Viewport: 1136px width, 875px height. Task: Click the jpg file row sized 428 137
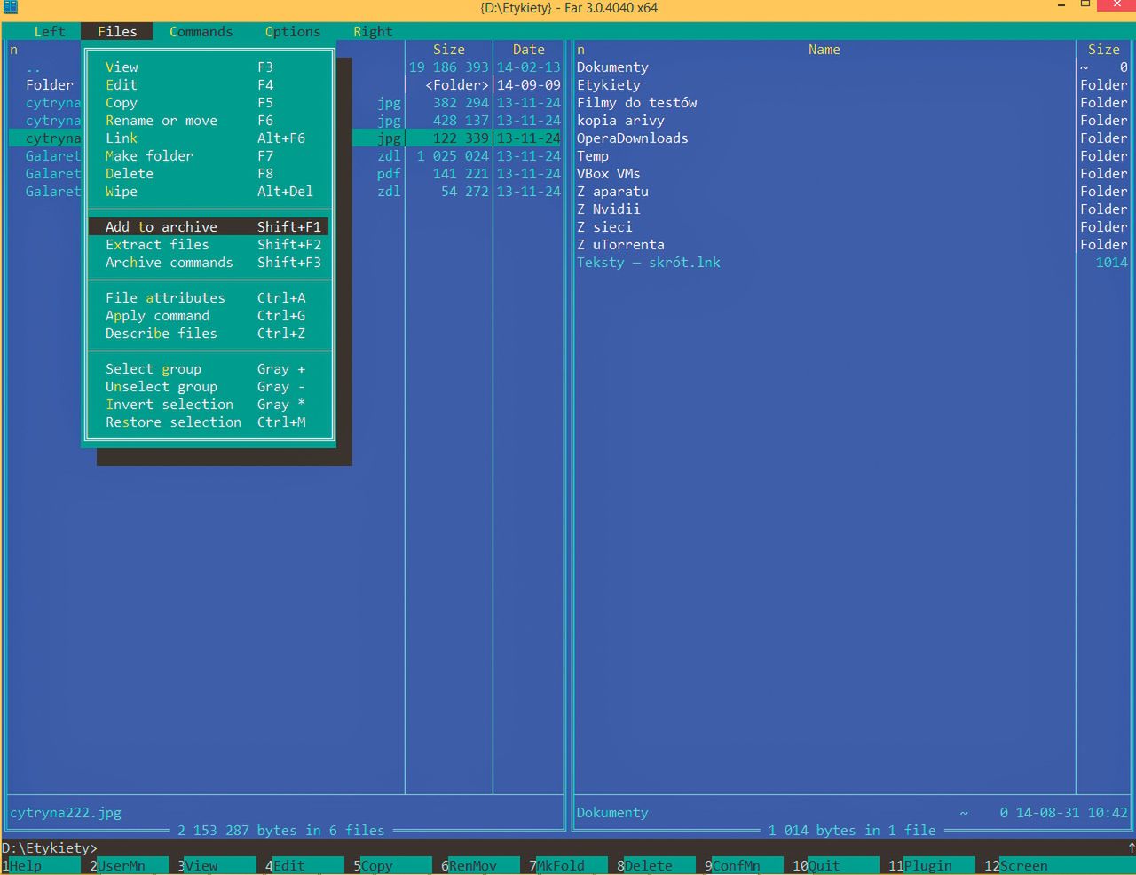(x=285, y=120)
